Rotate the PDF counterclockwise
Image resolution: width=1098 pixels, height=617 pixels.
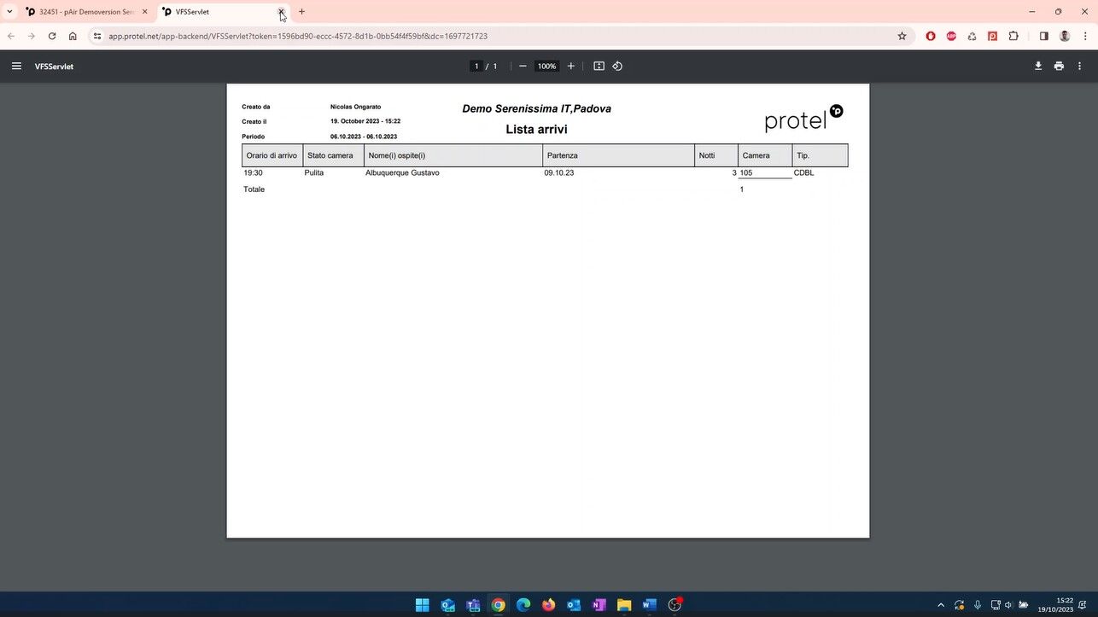[x=617, y=67]
